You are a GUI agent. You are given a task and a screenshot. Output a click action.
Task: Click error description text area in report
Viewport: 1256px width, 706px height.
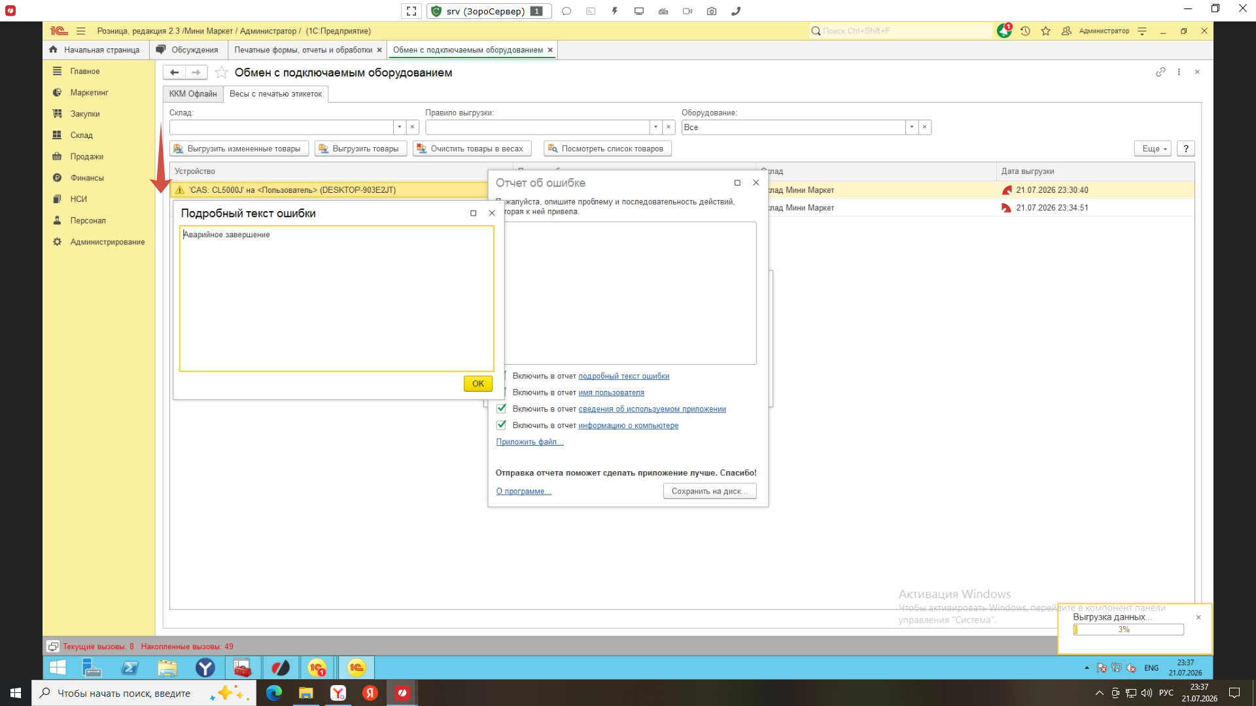630,293
